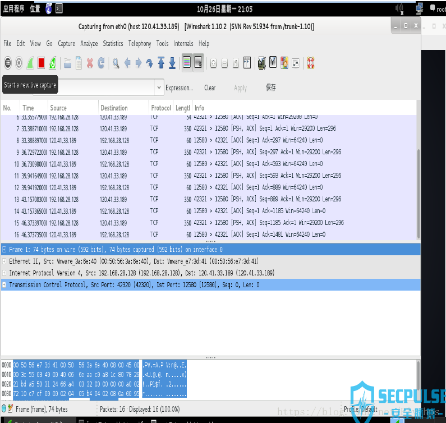The height and width of the screenshot is (423, 446).
Task: Open the File menu
Action: pos(7,44)
